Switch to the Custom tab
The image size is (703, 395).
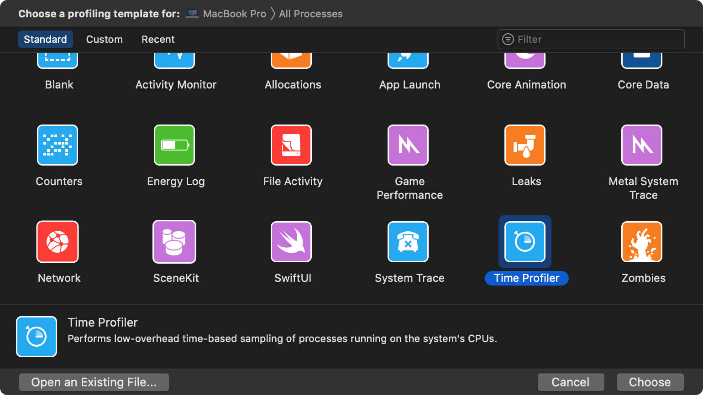(105, 39)
